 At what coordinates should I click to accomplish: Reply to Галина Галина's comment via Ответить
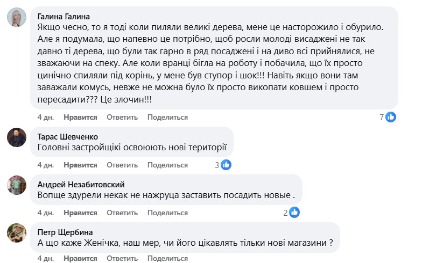pyautogui.click(x=122, y=117)
